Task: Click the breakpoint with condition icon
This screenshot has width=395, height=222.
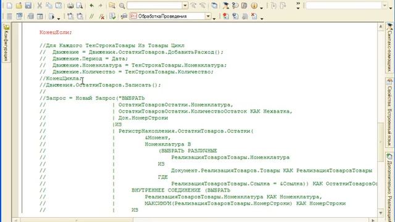Action: [235, 17]
